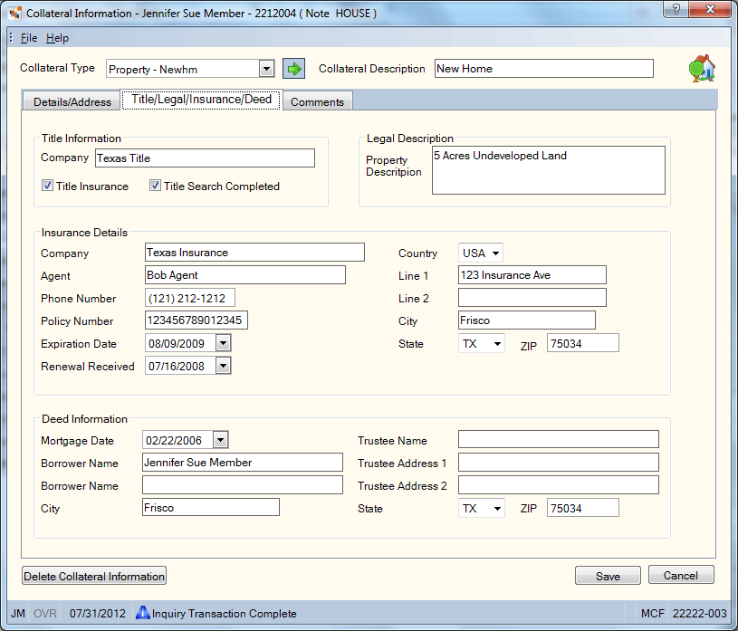This screenshot has width=738, height=631.
Task: Click the Cancel button
Action: [x=681, y=575]
